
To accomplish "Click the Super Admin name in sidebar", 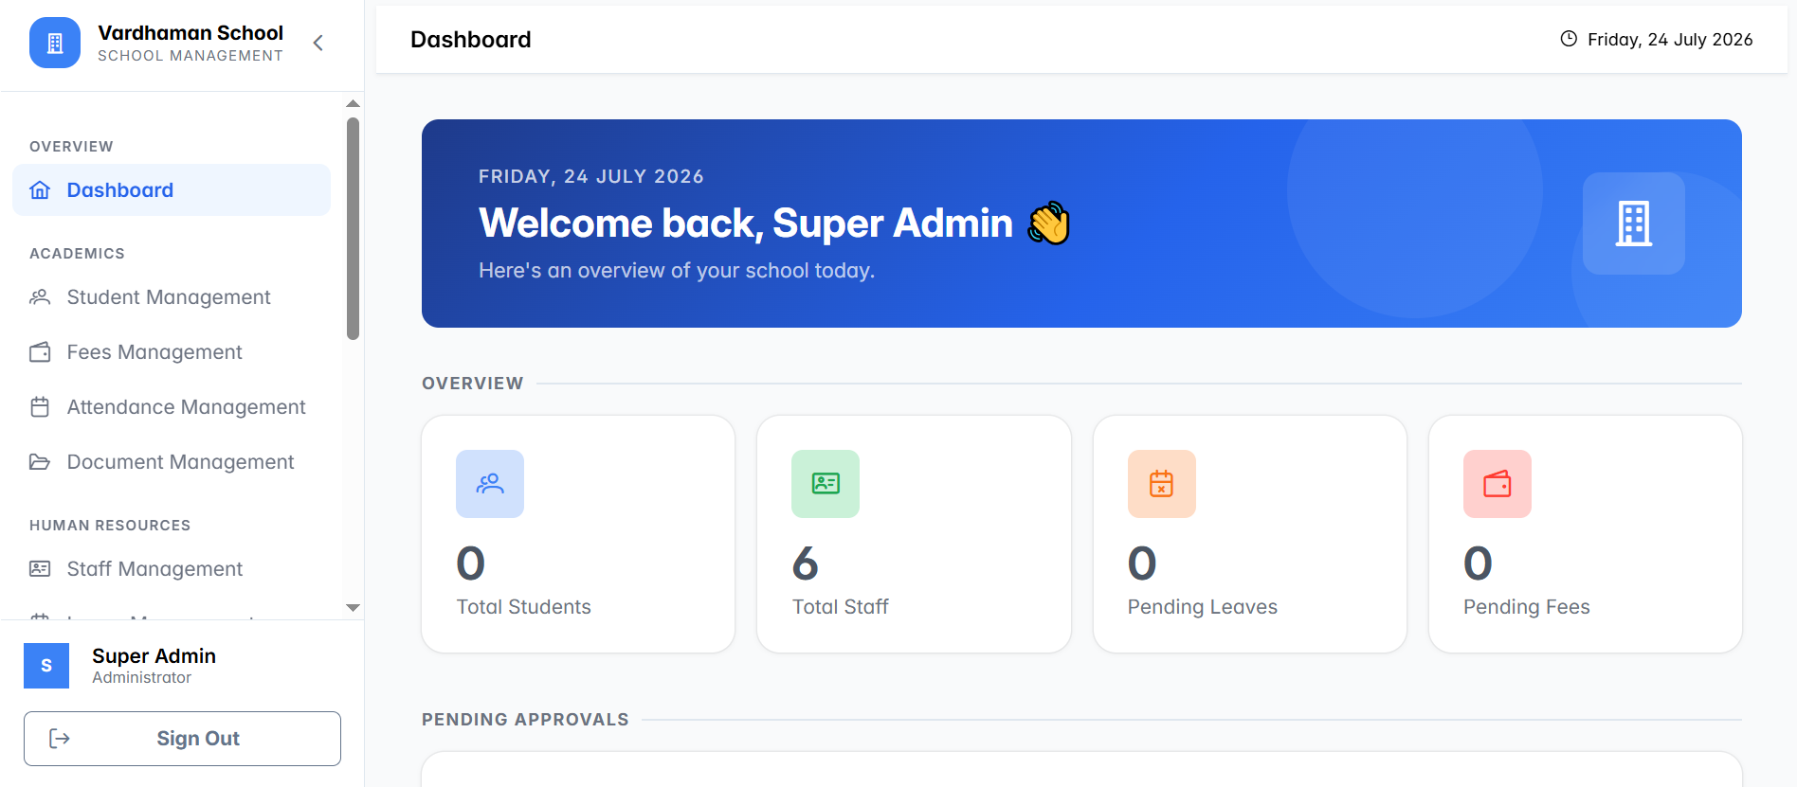I will pos(154,655).
